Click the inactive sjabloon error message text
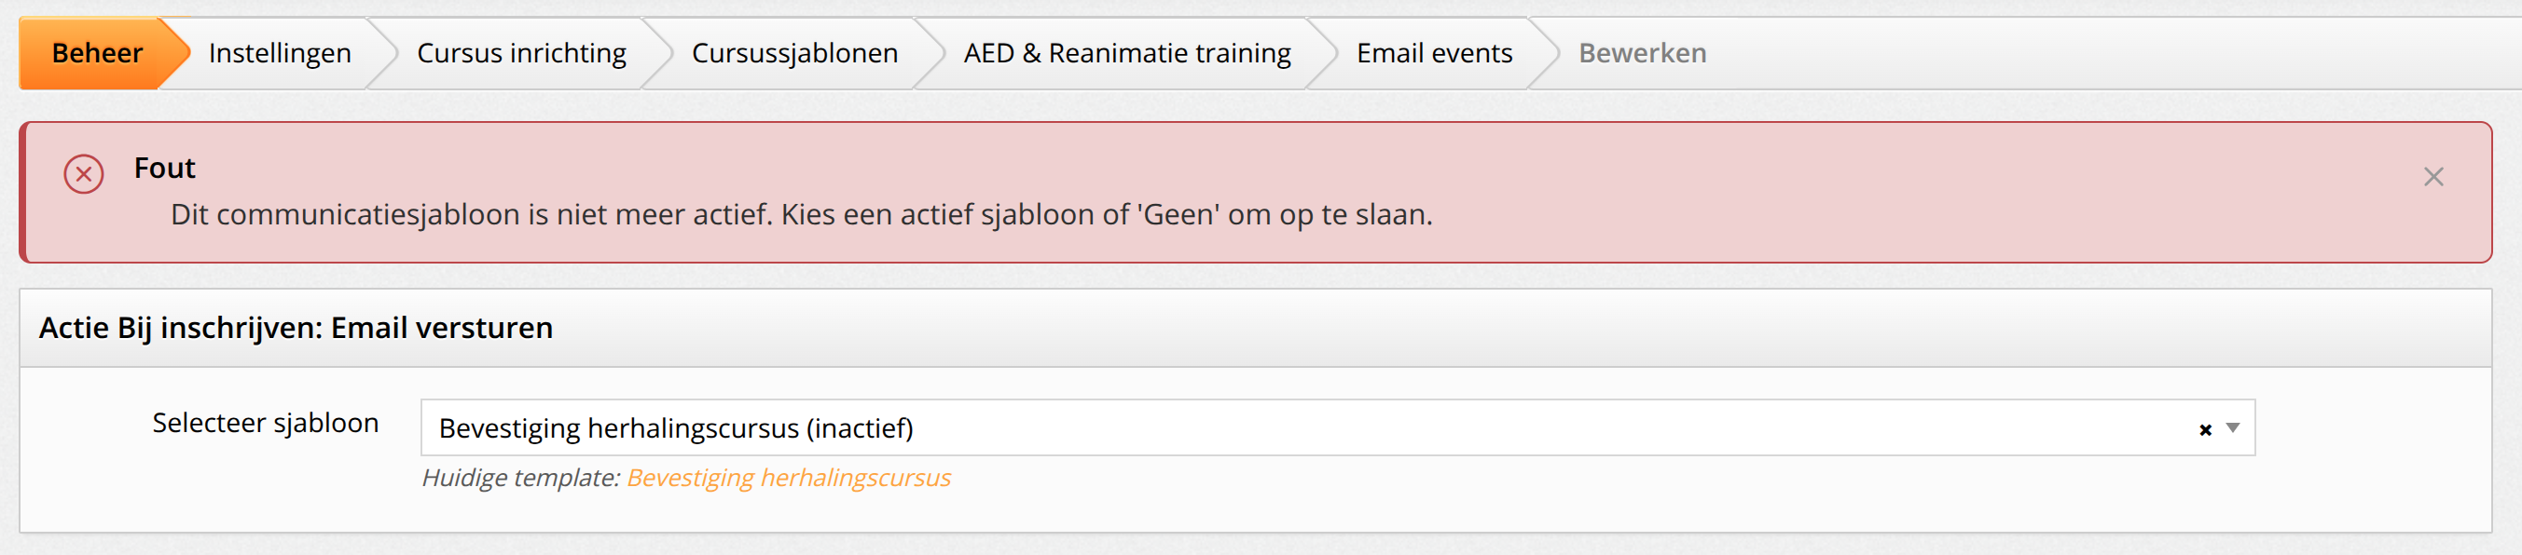Screen dimensions: 2522x555 tap(801, 215)
